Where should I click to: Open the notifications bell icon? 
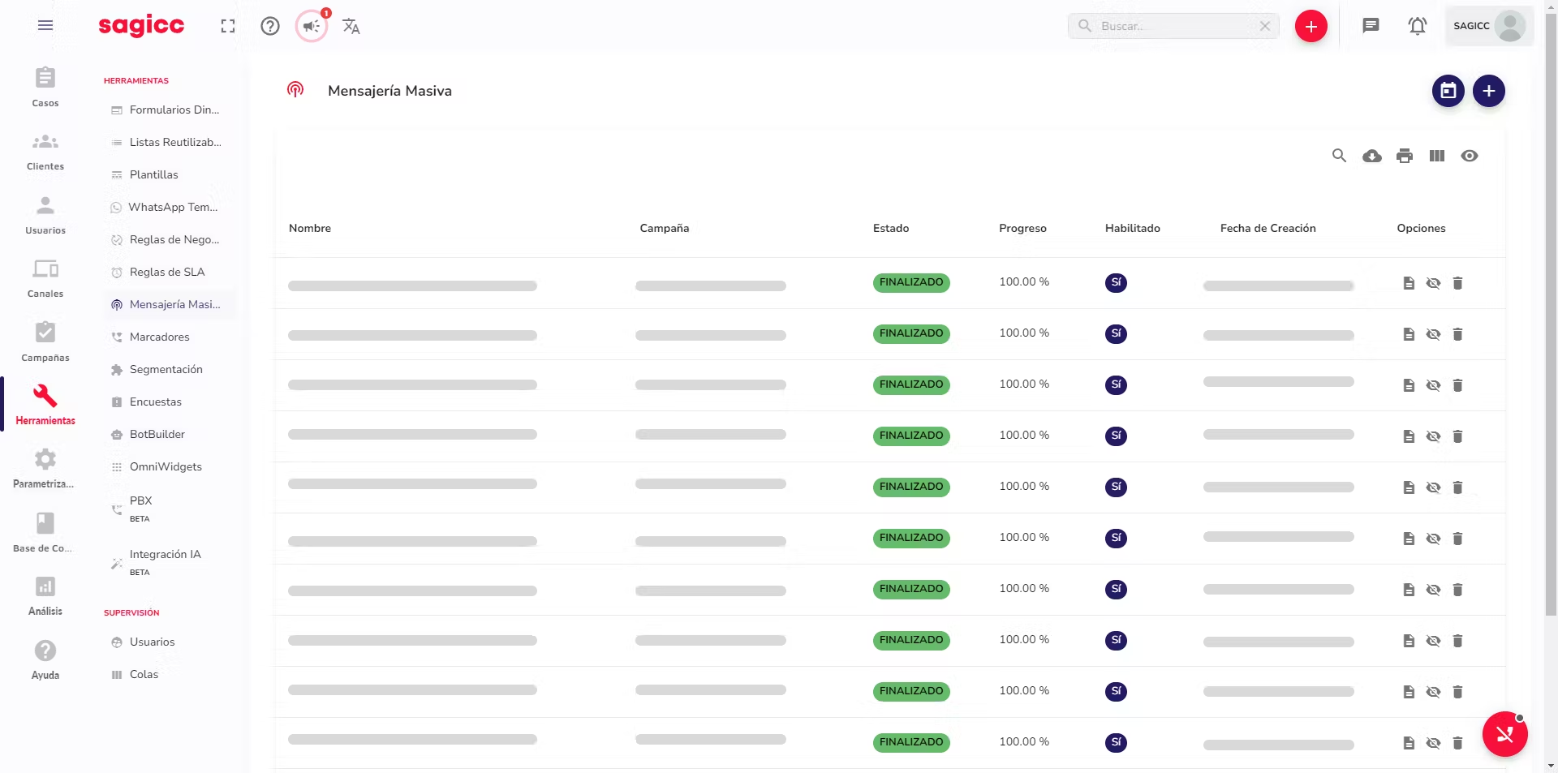[x=1417, y=26]
